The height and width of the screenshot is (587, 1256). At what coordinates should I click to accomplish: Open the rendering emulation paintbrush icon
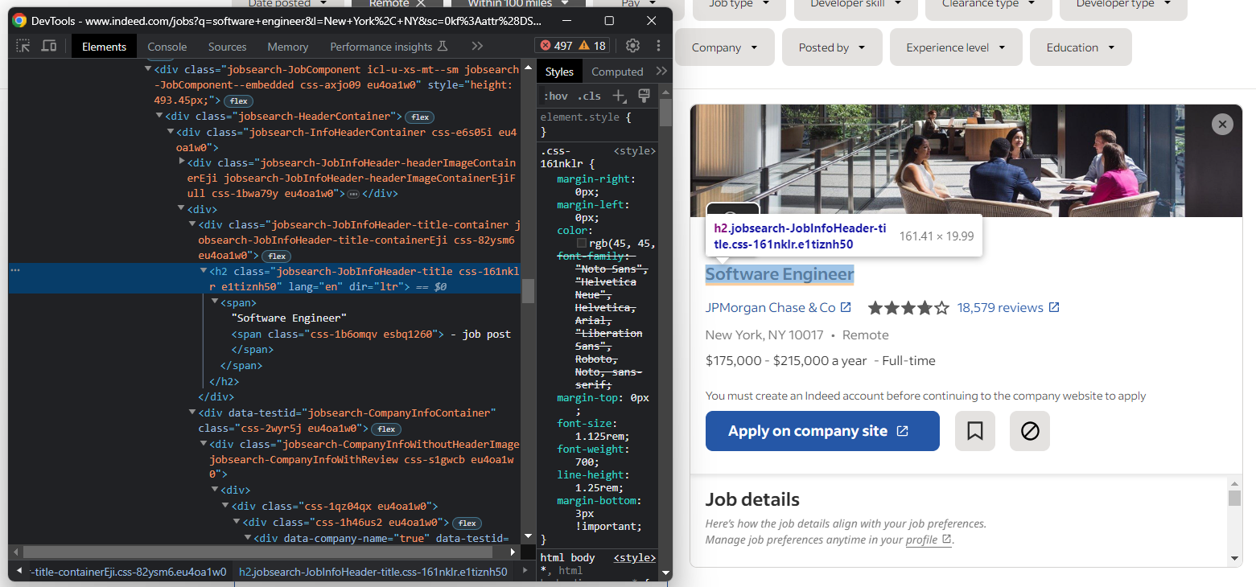(x=644, y=96)
